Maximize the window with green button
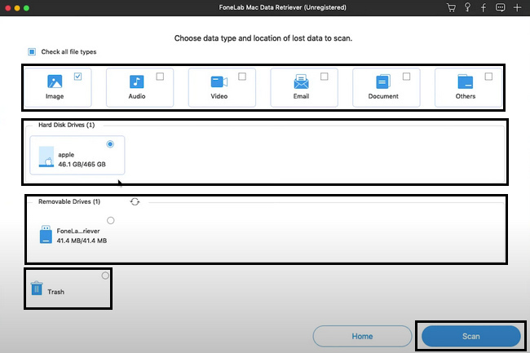530x353 pixels. [x=26, y=8]
